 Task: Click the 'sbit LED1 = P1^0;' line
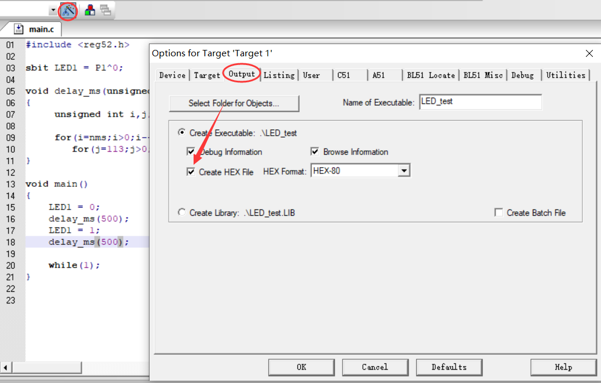pyautogui.click(x=74, y=68)
